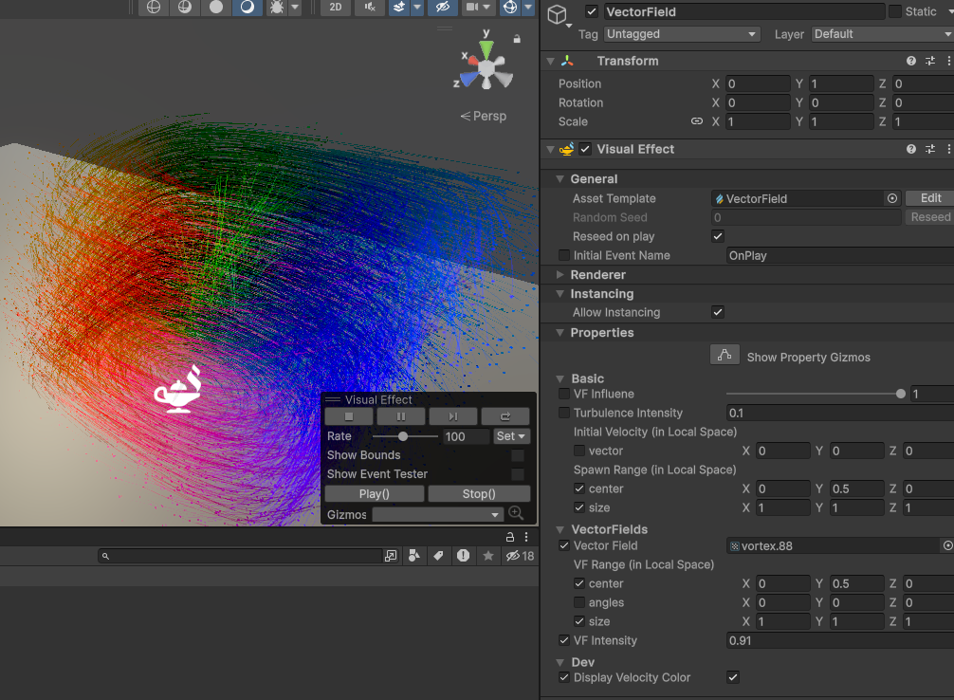Open the Tag dropdown
Viewport: 954px width, 700px height.
coord(681,33)
